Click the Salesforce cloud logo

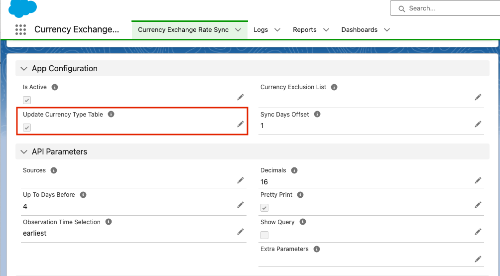[22, 8]
